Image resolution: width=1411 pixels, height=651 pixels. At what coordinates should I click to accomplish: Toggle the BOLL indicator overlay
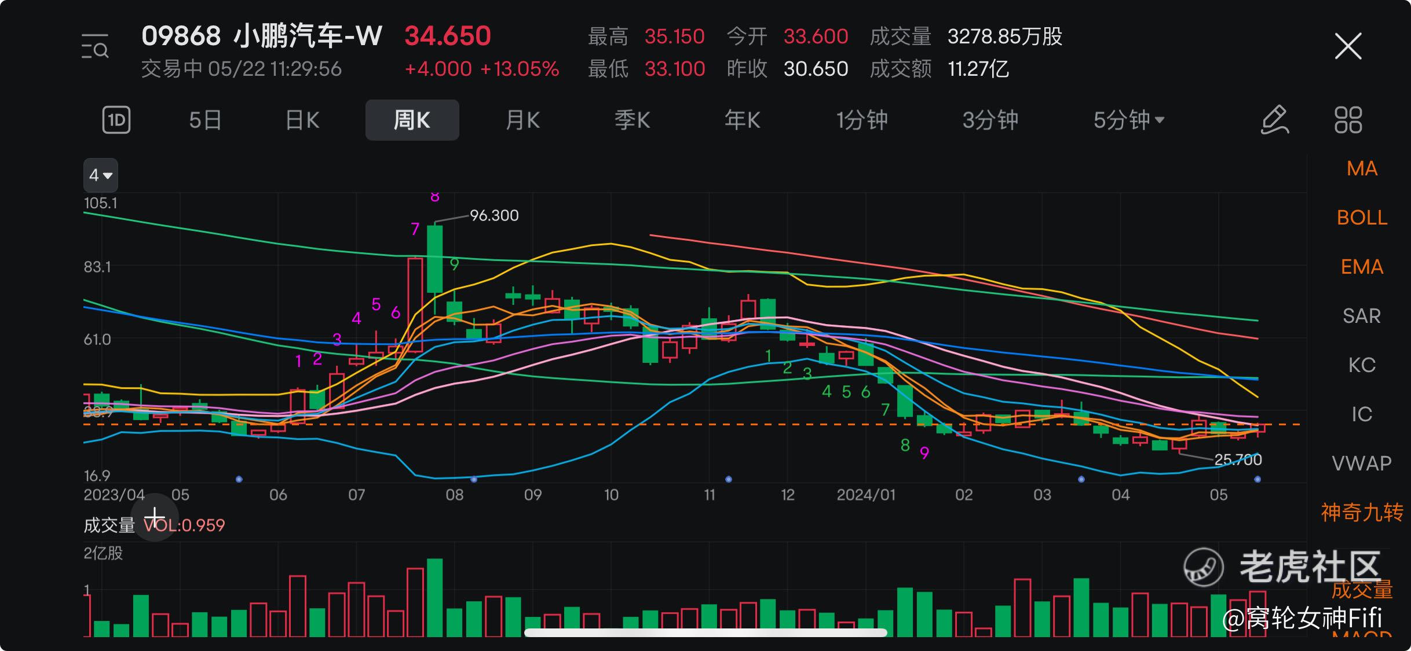(x=1361, y=218)
